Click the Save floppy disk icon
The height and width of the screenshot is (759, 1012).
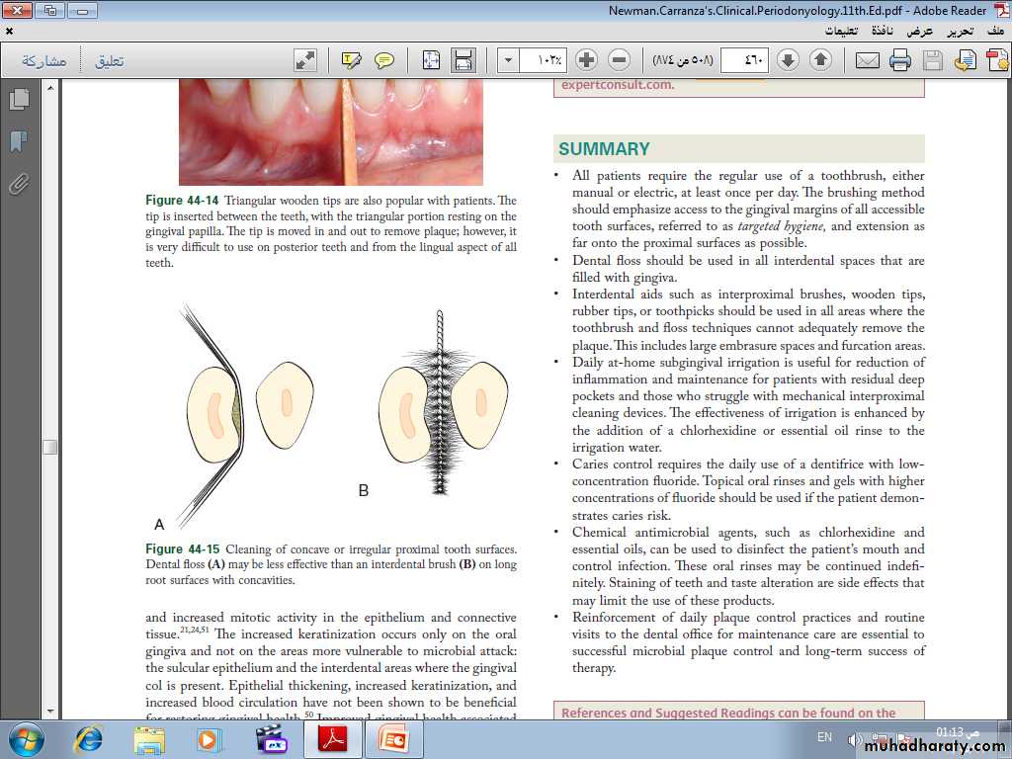pyautogui.click(x=932, y=60)
